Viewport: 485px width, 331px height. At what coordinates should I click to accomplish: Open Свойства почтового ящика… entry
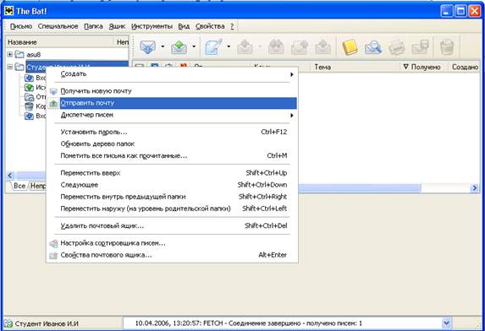coord(173,255)
